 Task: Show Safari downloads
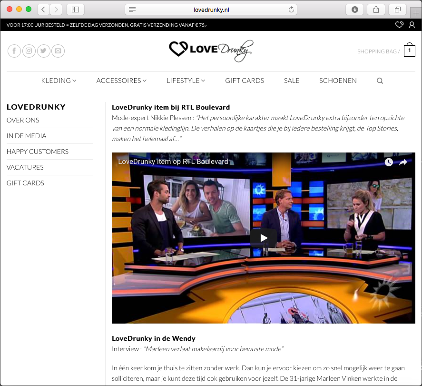point(355,10)
